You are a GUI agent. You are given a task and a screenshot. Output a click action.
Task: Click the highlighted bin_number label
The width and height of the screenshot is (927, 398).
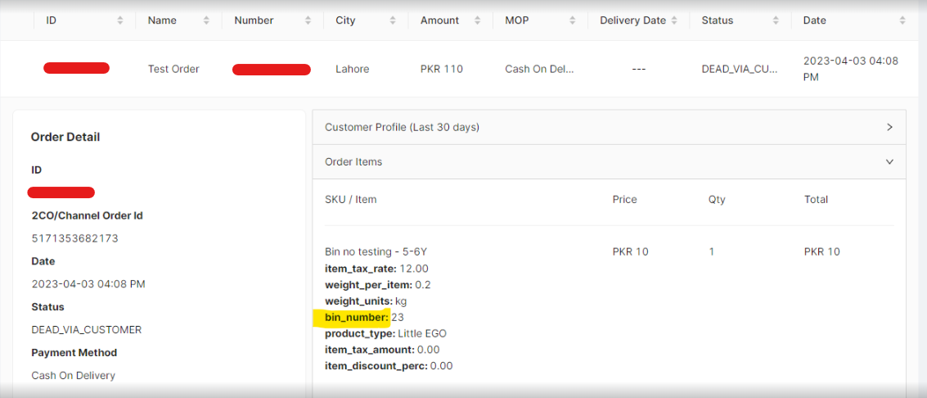click(x=357, y=318)
